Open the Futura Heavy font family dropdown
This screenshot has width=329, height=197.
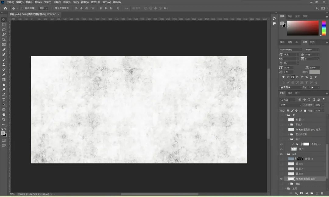(290, 49)
